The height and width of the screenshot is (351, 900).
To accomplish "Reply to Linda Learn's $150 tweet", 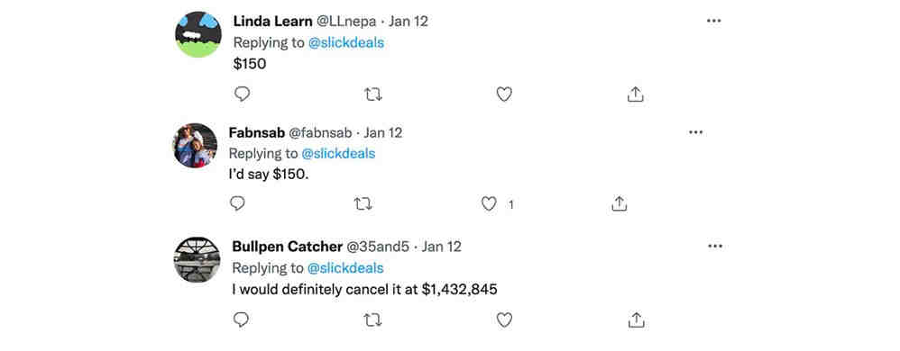I will 243,94.
